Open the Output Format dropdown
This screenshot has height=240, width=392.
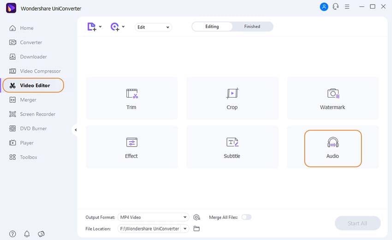point(153,217)
